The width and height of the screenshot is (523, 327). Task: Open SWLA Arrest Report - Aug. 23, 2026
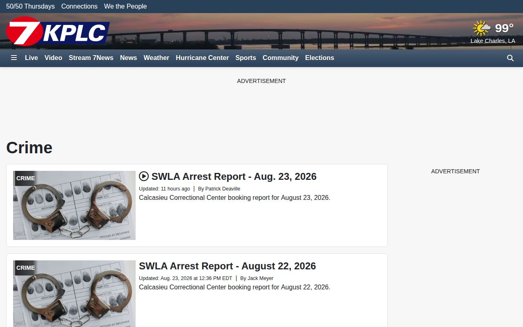(x=234, y=177)
